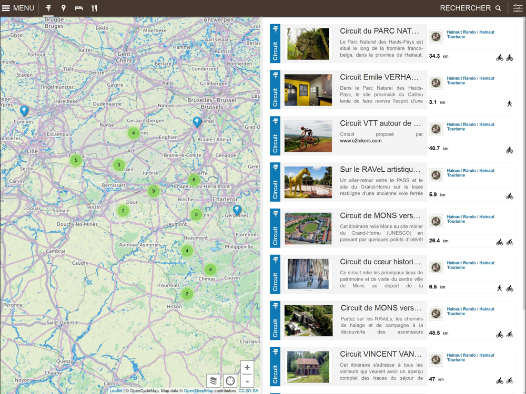The image size is (526, 394).
Task: Click the blue marker near Gerpinnes
Action: tap(237, 210)
